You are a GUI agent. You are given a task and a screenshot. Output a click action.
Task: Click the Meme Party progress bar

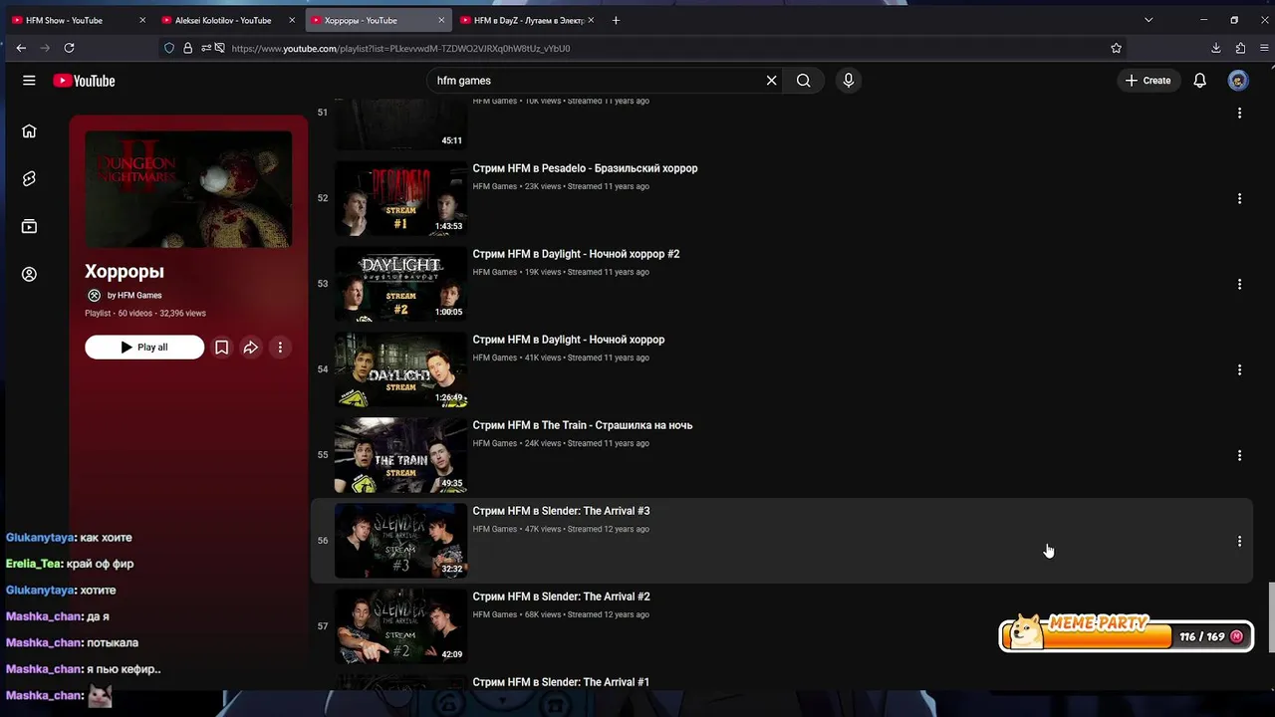click(1126, 636)
